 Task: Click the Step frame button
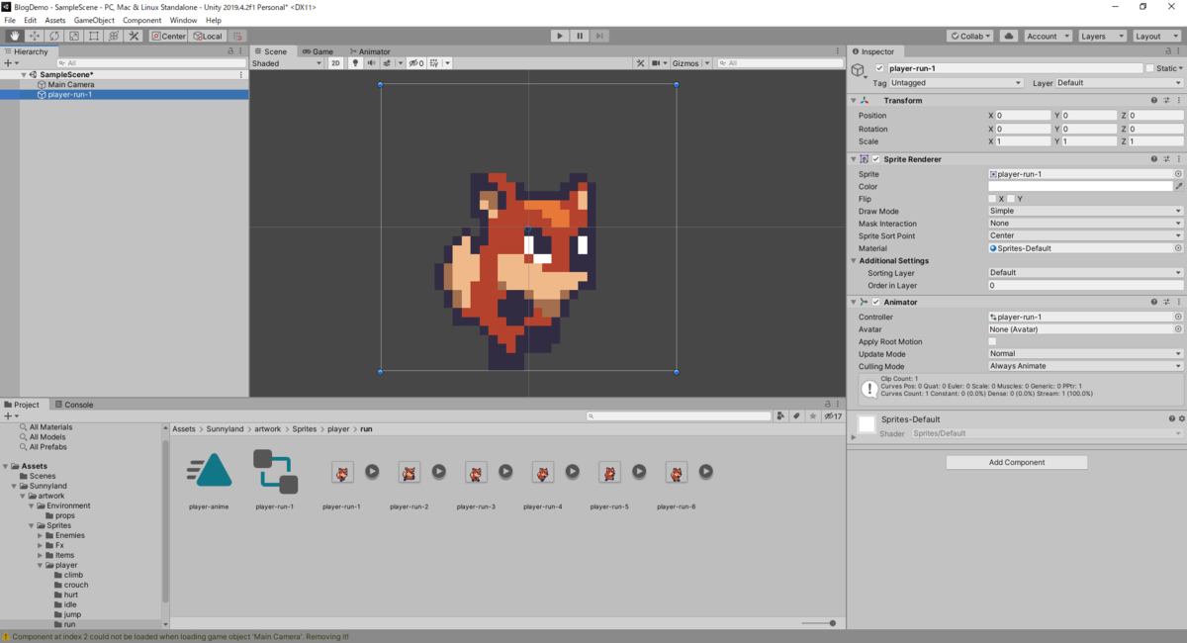(x=599, y=36)
